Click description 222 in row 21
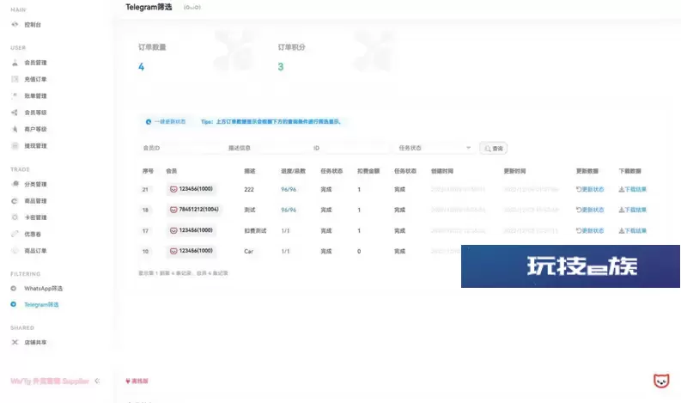 pyautogui.click(x=249, y=189)
